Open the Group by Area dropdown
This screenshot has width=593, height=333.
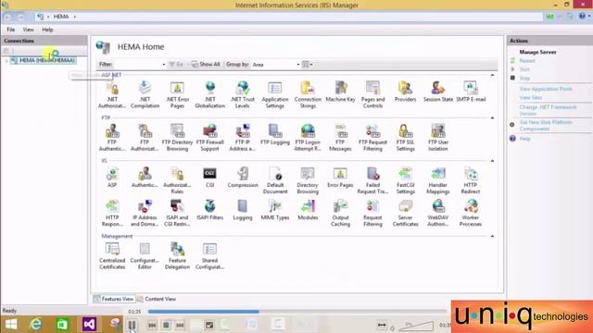[298, 65]
